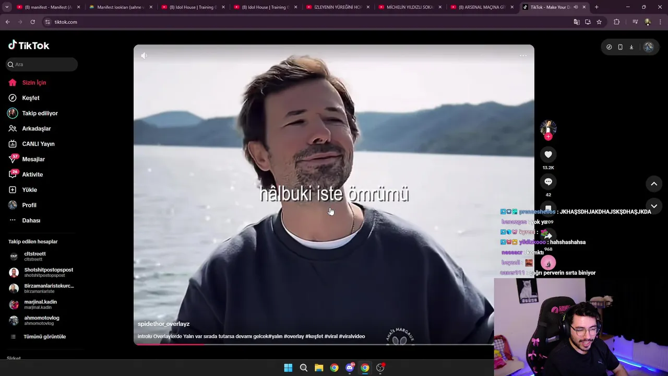Screen dimensions: 668x376
Task: Go to next video down arrow
Action: 654,206
